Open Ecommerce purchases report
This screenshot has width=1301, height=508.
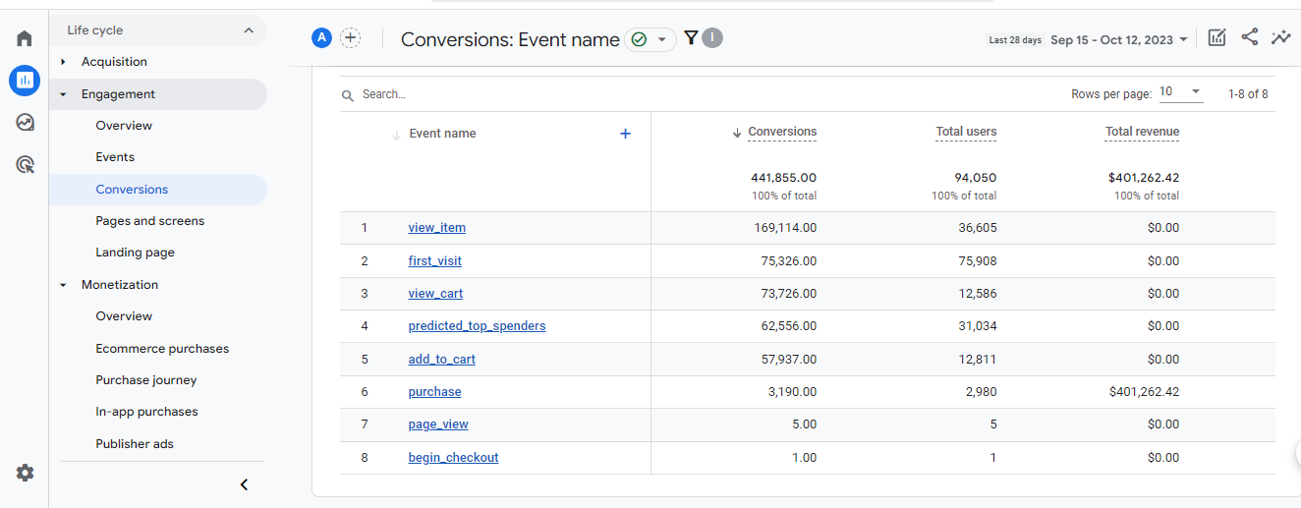(x=162, y=349)
